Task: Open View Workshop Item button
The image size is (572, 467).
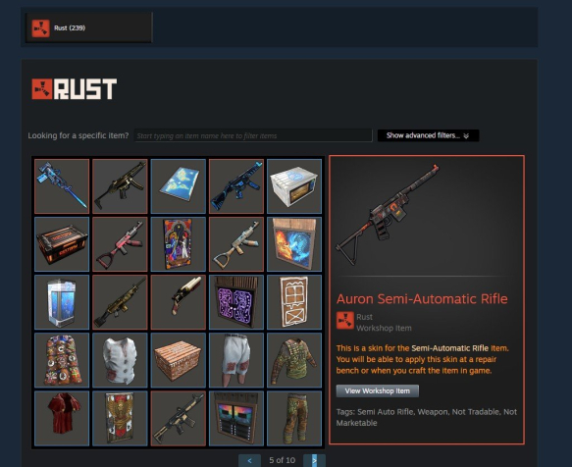Action: (x=377, y=391)
